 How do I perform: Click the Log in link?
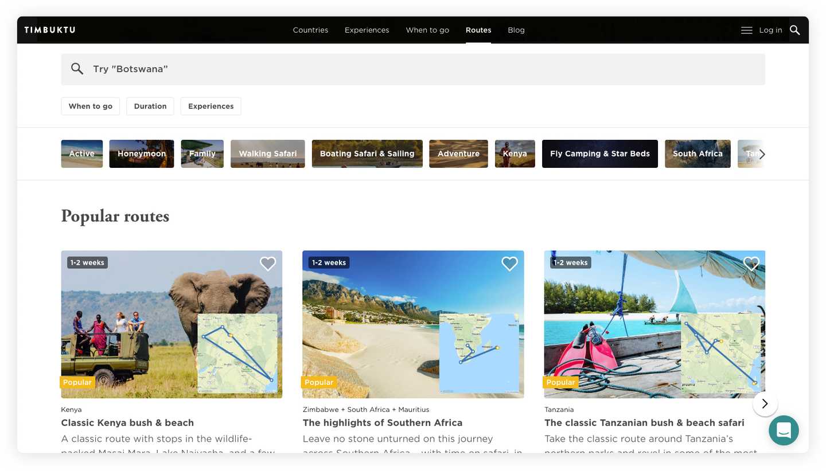click(770, 30)
